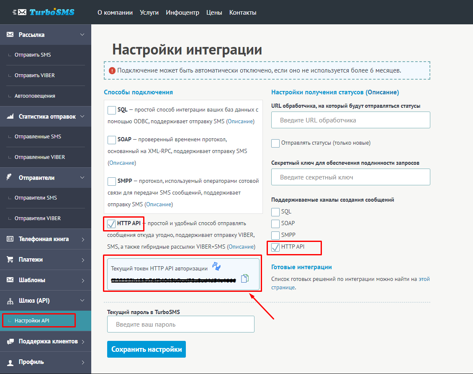Select the Телефонная книга icon
Image resolution: width=473 pixels, height=374 pixels.
10,239
